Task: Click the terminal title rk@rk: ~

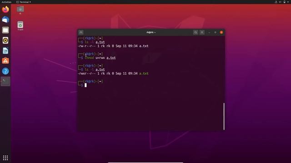Action: point(151,32)
